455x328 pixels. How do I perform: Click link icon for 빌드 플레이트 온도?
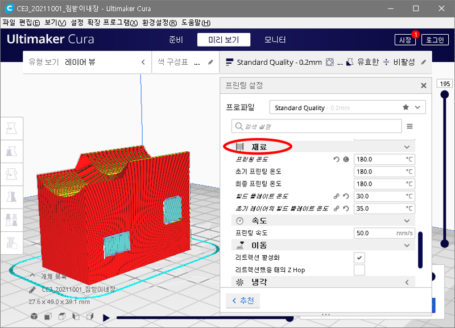336,196
